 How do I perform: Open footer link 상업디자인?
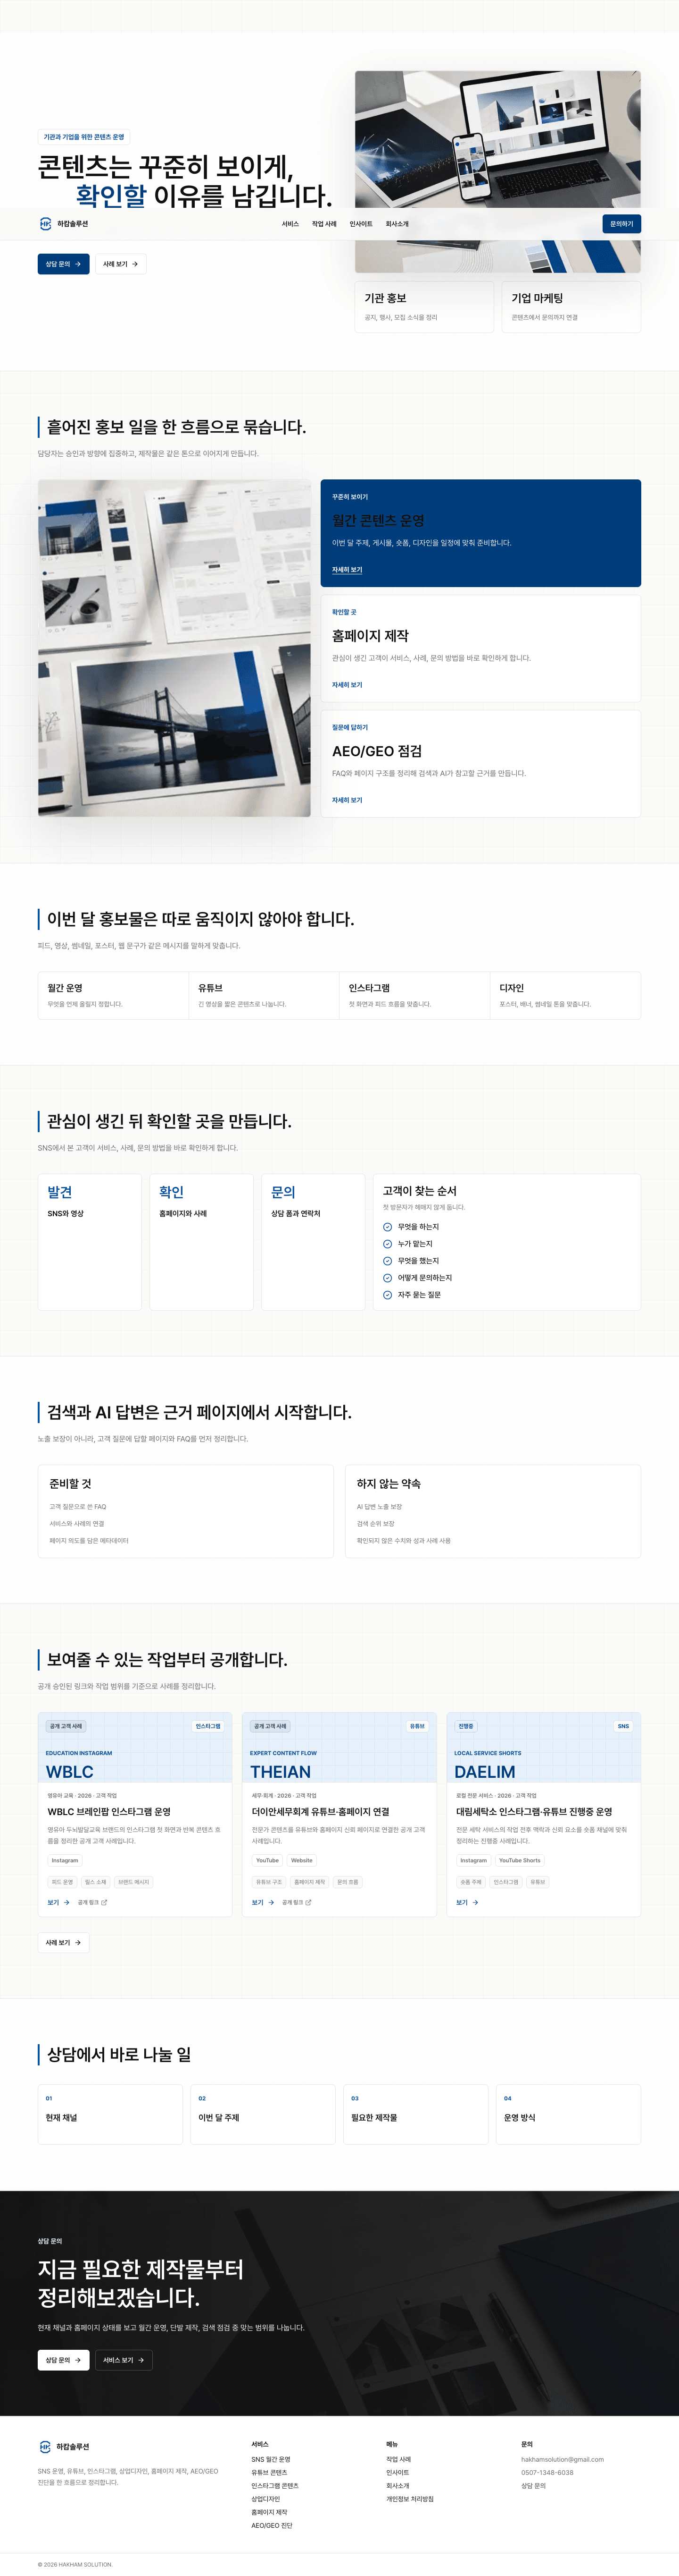coord(265,2498)
